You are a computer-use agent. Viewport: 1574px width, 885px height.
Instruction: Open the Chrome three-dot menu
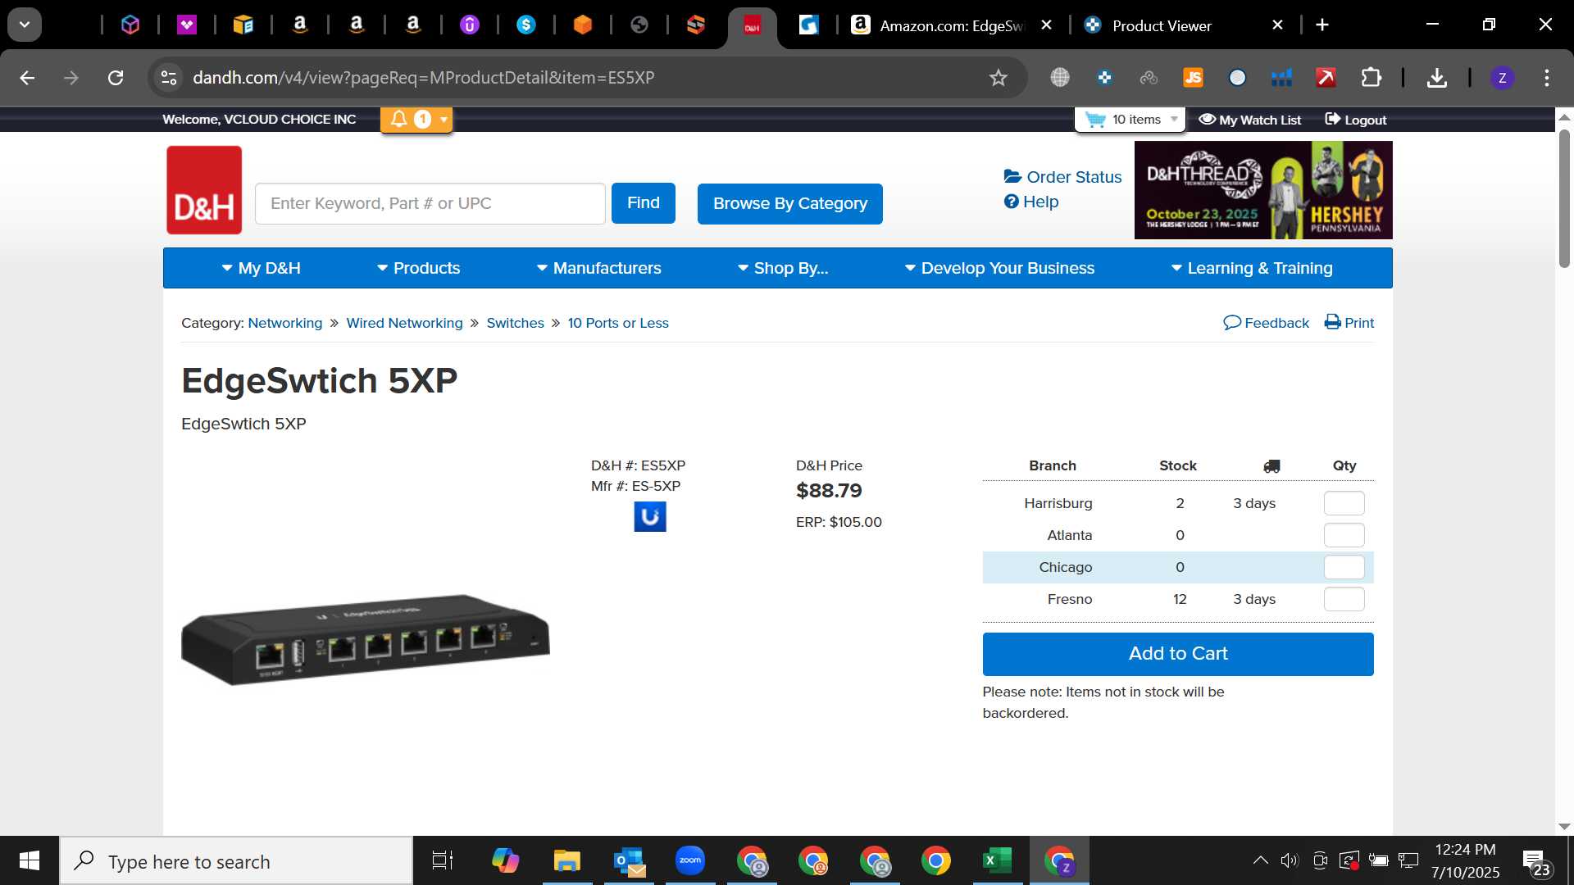[1547, 78]
